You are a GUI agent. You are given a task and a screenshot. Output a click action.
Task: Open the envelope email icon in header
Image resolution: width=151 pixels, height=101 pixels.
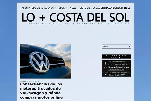[125, 8]
